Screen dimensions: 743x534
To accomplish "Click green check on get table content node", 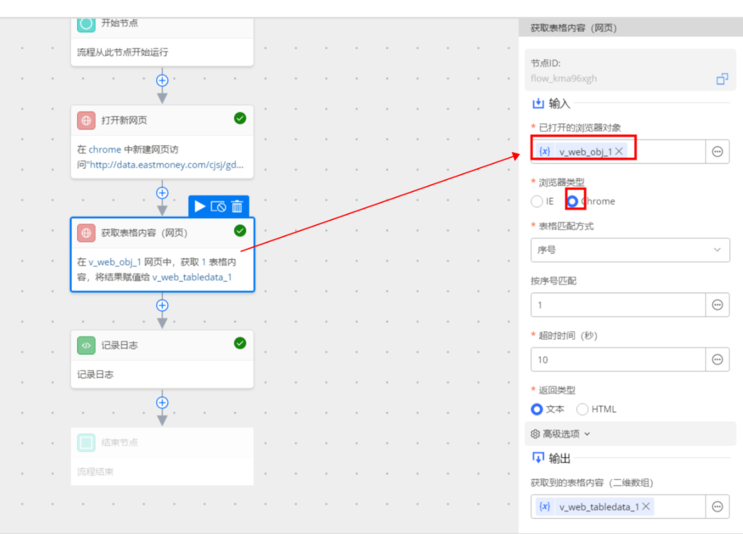I will (x=240, y=230).
